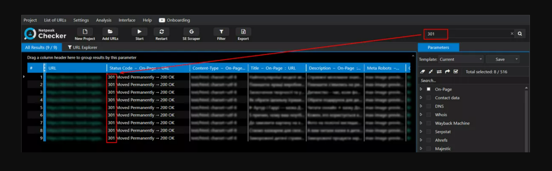
Task: Click the collapse arrows icon in Parameters
Action: pos(431,72)
